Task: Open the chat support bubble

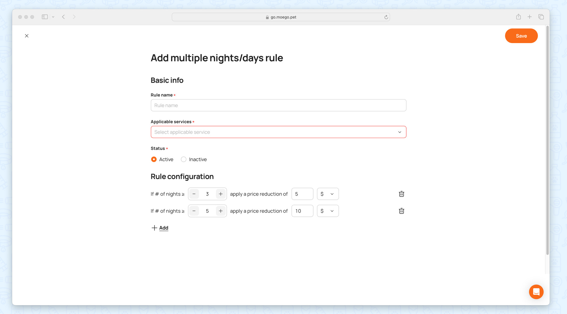Action: 536,292
